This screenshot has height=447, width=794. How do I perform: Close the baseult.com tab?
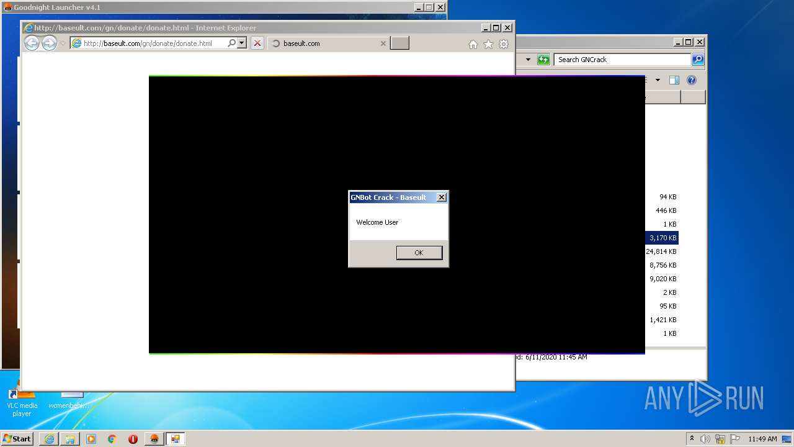click(383, 43)
